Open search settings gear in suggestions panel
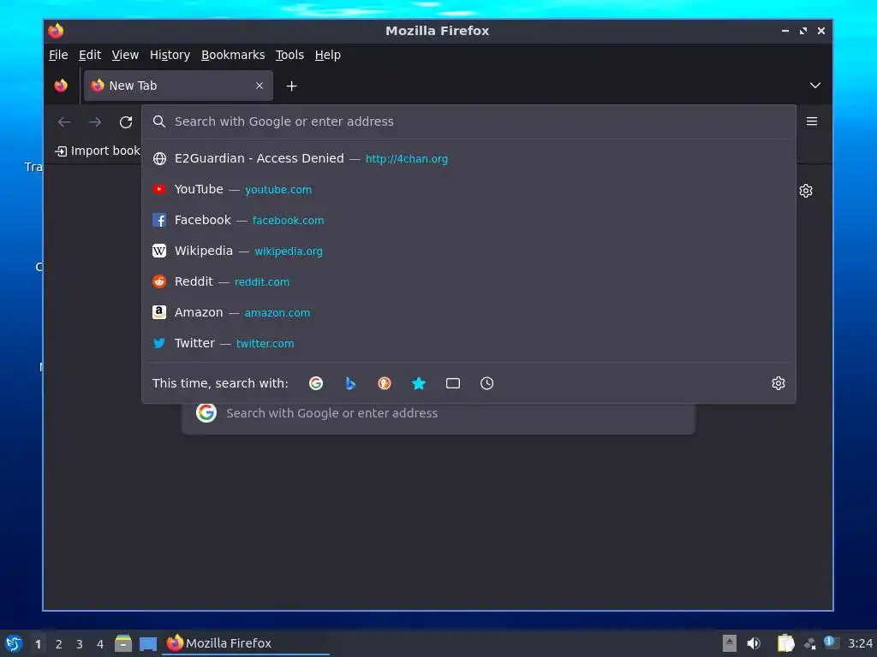The image size is (877, 657). (778, 383)
